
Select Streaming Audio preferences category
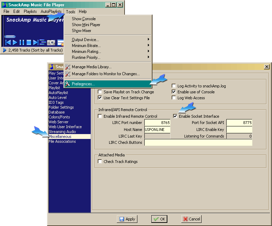(x=69, y=132)
